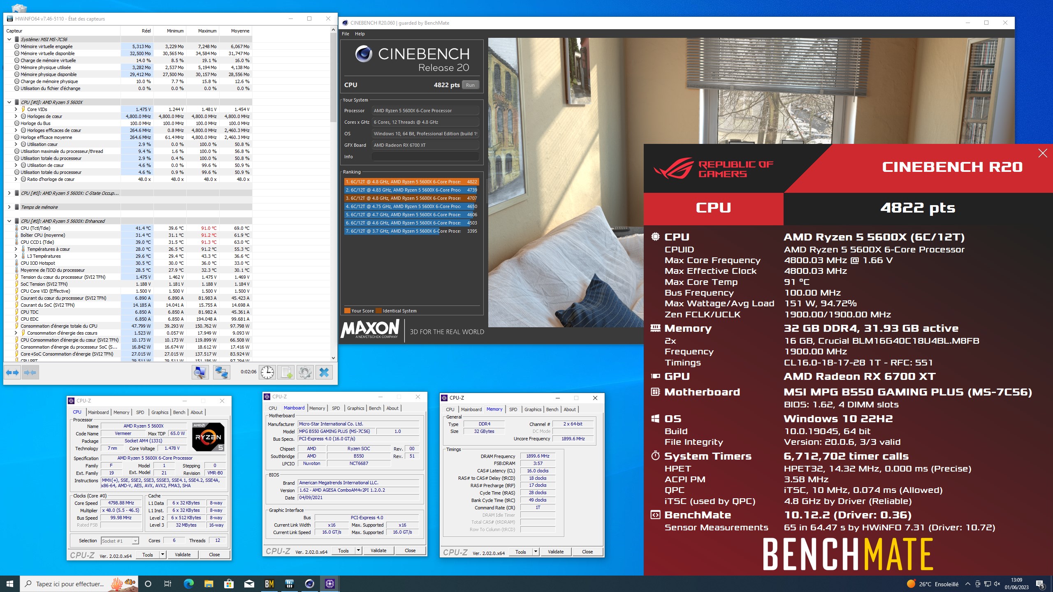Open Tools dropdown arrow in right CPU-Z
1053x592 pixels.
click(x=536, y=552)
